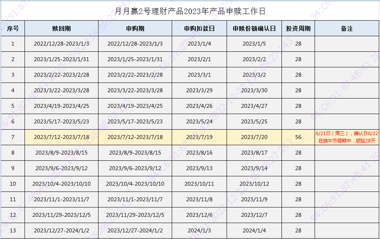Click cell 2023/3/29
Image resolution: width=380 pixels, height=239 pixels.
coord(199,90)
